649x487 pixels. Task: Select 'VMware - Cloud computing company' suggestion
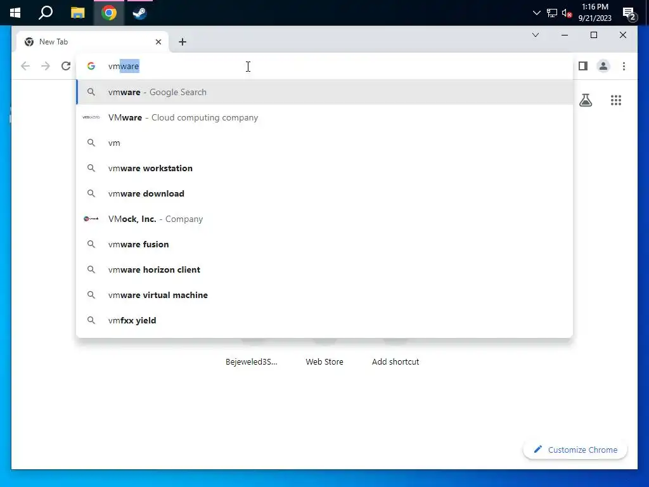[324, 117]
